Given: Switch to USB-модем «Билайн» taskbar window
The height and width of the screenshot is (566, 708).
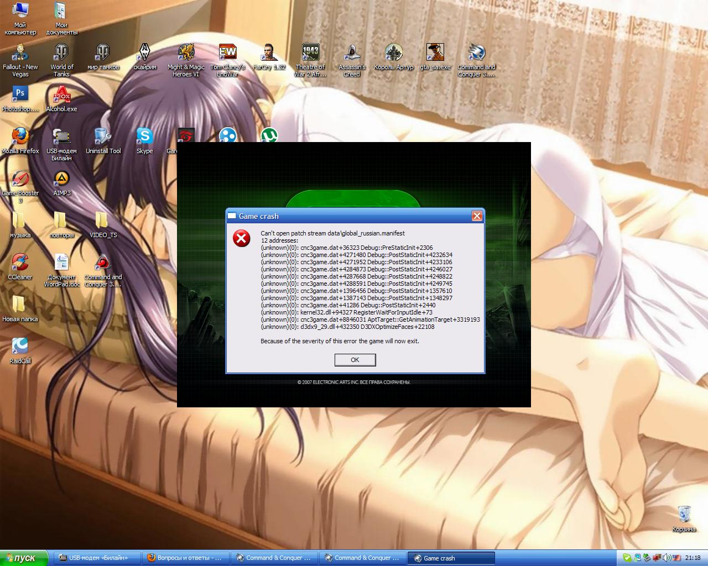Looking at the screenshot, I should 97,558.
